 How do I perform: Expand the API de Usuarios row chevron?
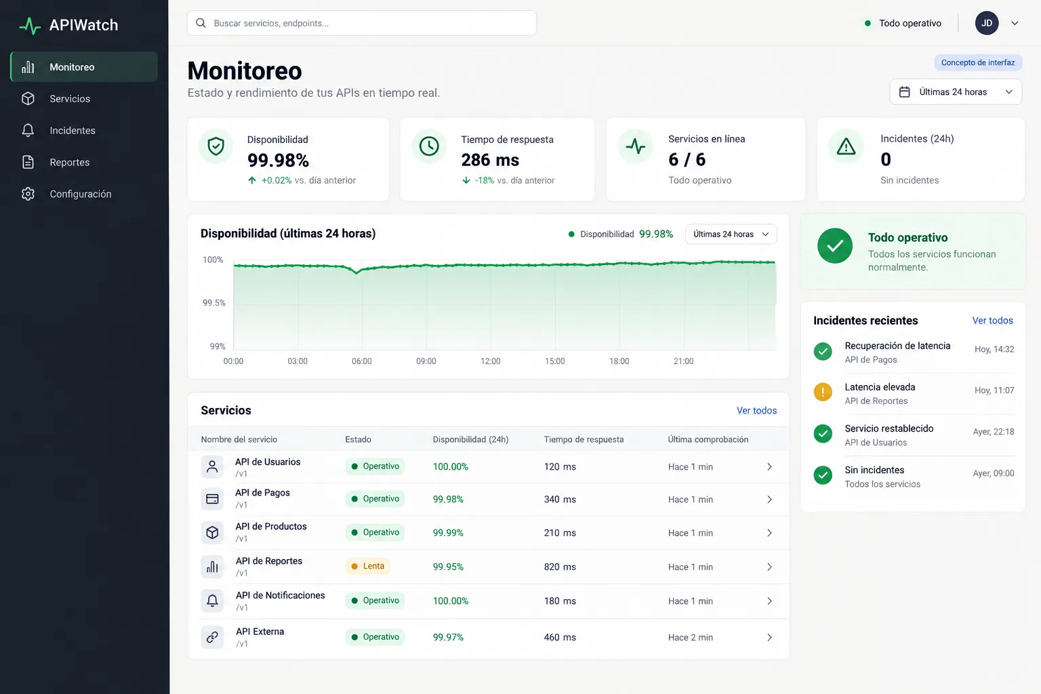[769, 467]
